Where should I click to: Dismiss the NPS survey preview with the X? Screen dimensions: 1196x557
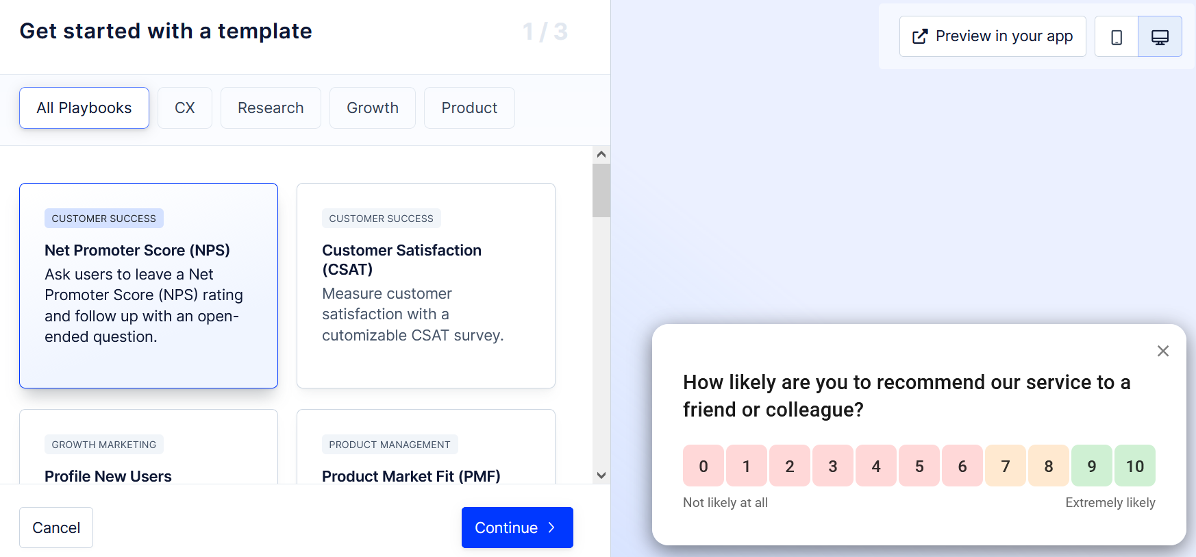1162,351
